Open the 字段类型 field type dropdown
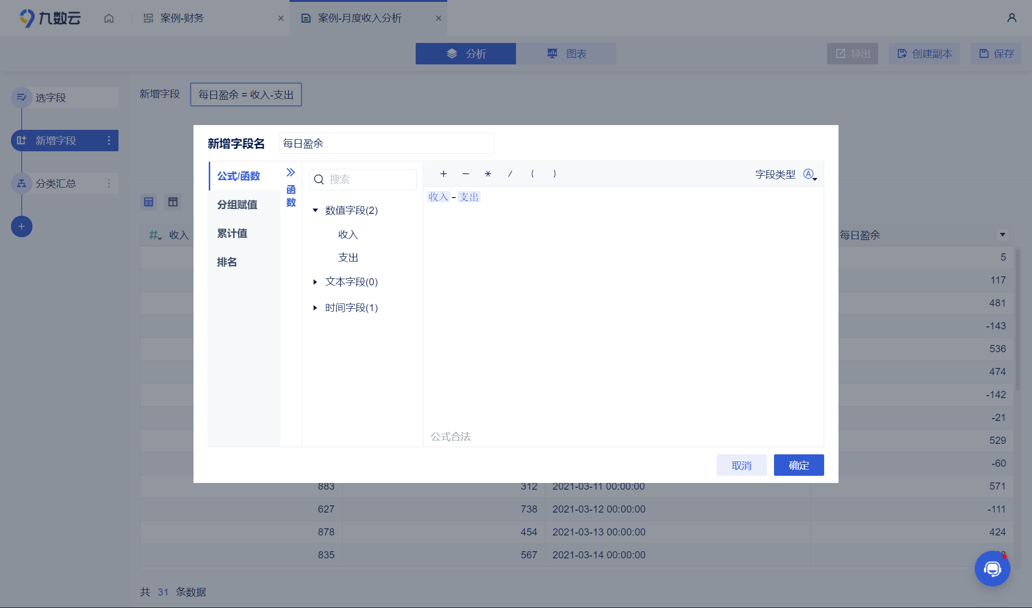 point(810,175)
